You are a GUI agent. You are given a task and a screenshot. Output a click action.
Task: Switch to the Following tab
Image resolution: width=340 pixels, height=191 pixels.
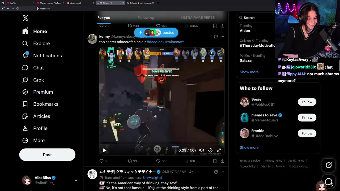(146, 18)
